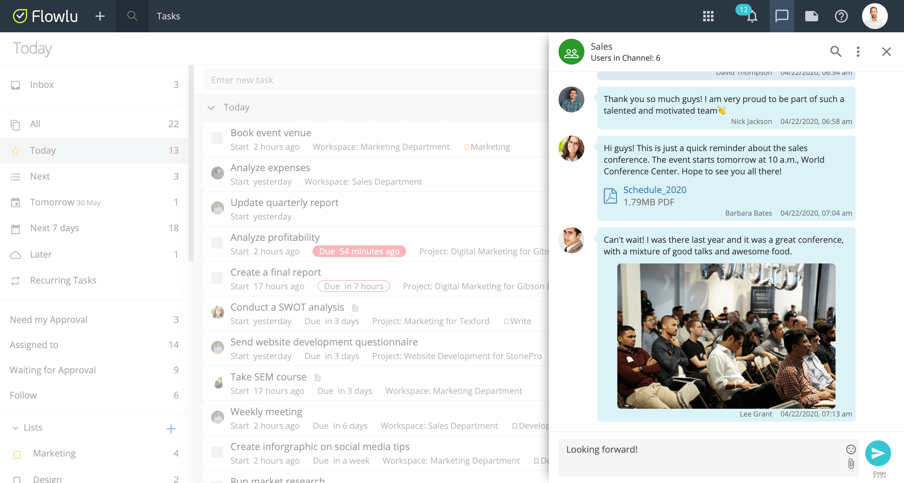Download the Schedule_2020 PDF

click(654, 190)
